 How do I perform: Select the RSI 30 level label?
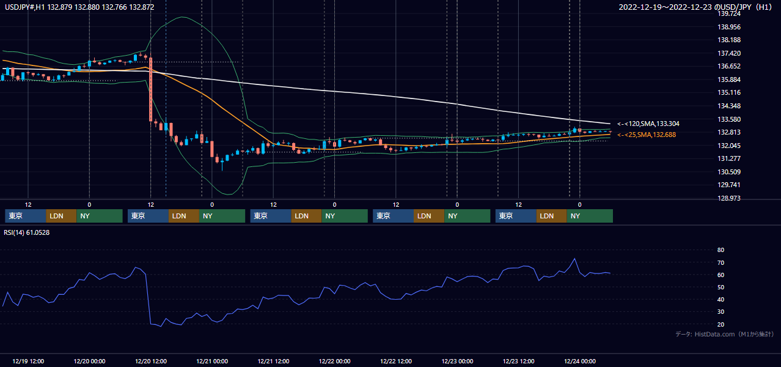coord(721,311)
